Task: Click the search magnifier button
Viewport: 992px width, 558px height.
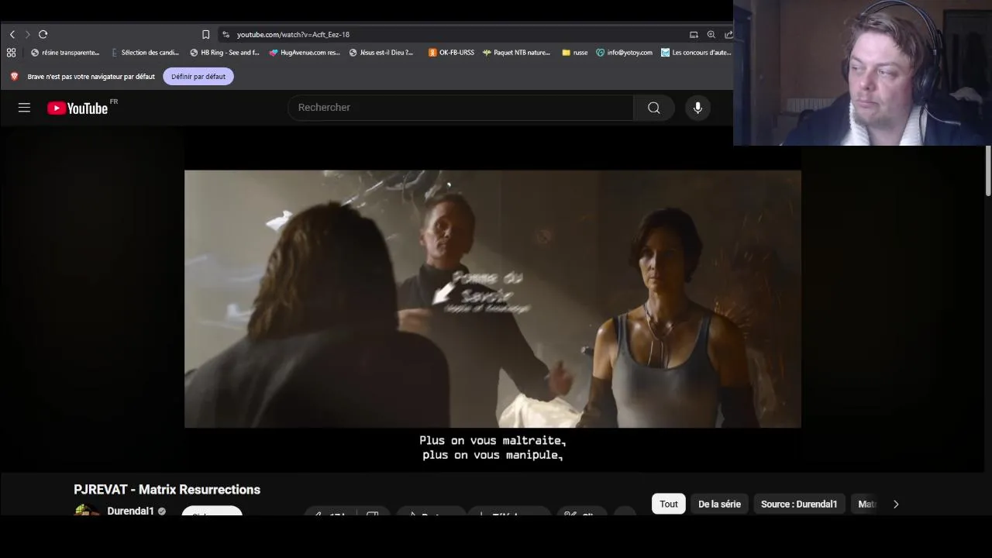Action: pos(654,108)
